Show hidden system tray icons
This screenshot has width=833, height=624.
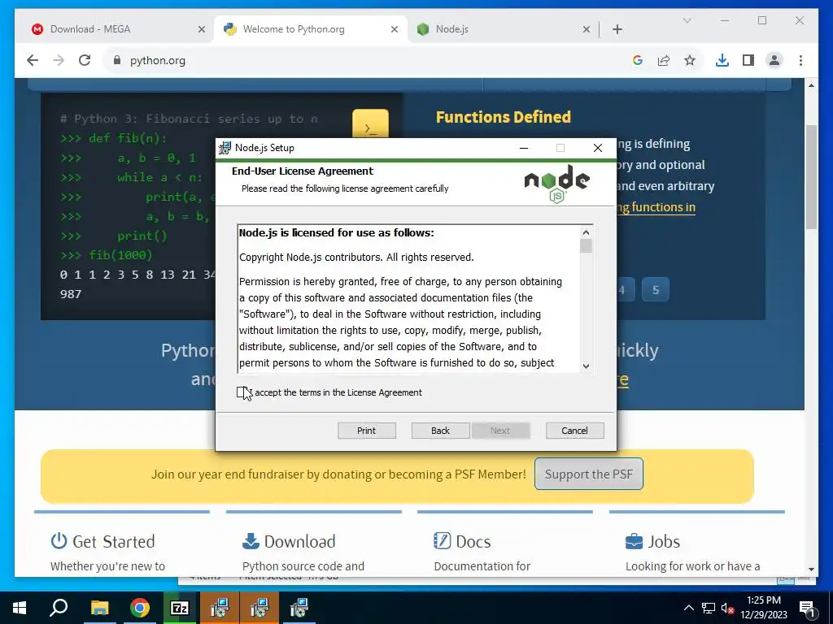coord(688,608)
